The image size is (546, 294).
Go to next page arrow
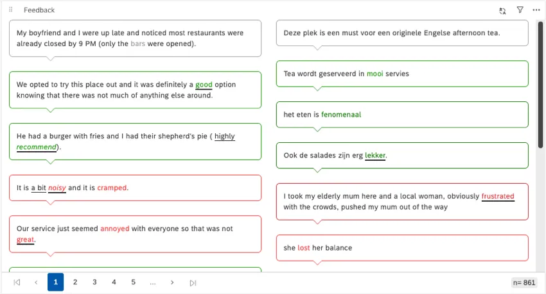[x=172, y=282]
